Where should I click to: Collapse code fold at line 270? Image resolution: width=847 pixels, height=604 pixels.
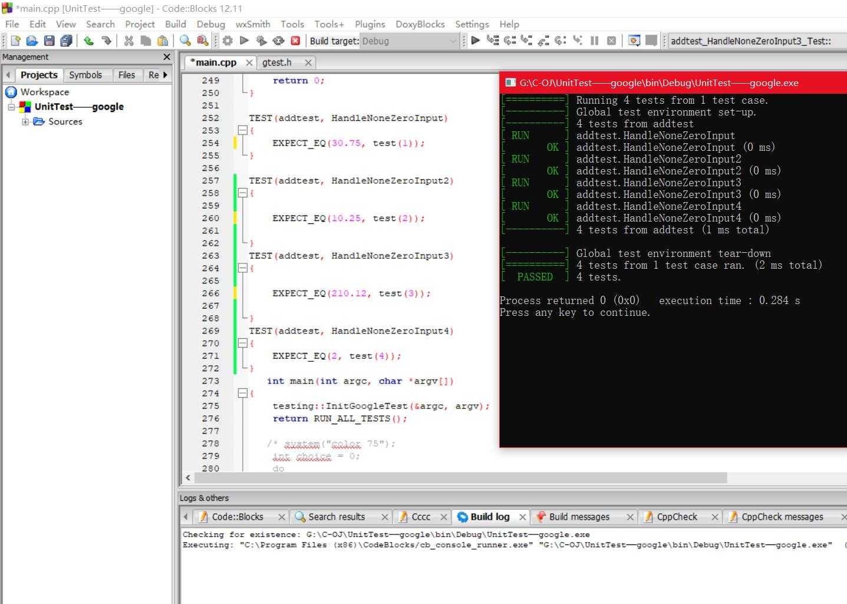242,343
